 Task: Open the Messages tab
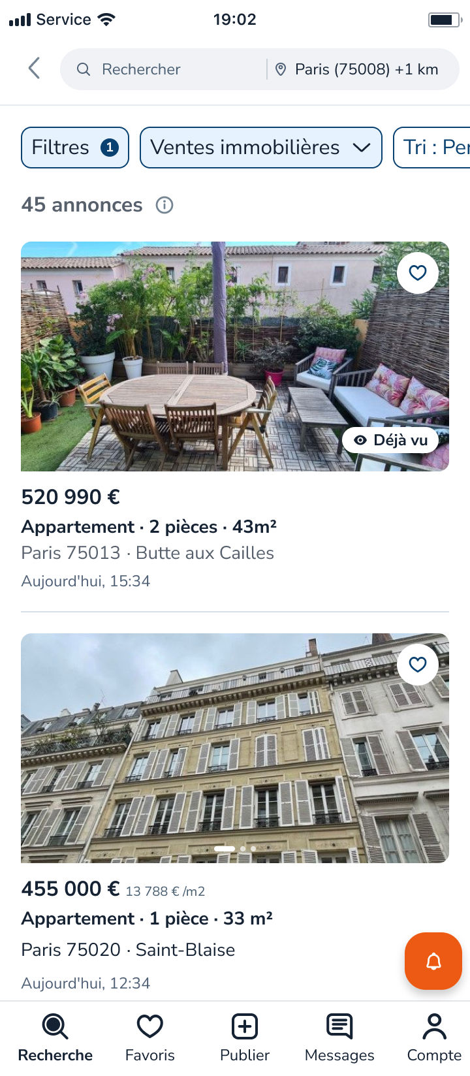[339, 1038]
